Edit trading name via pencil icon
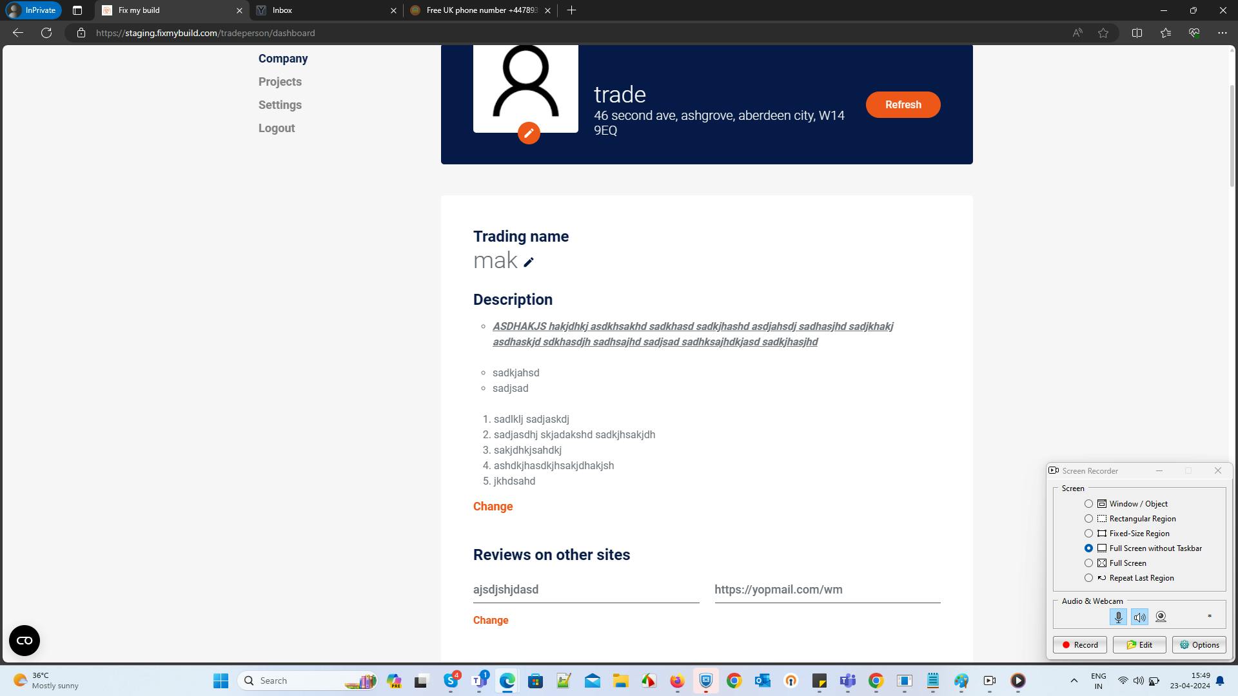 [x=529, y=262]
